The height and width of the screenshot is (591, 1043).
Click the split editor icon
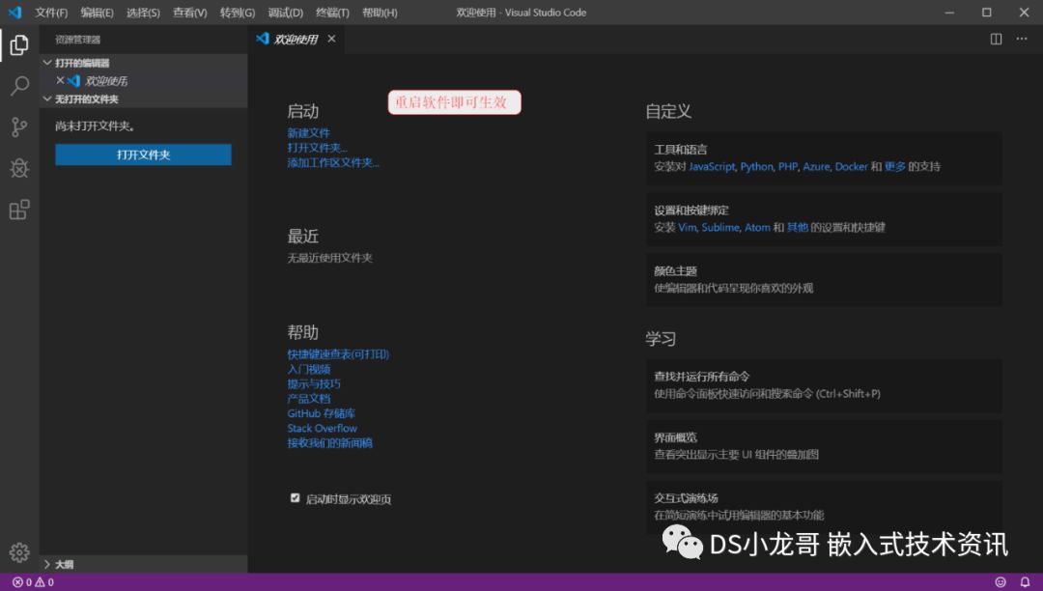pos(996,40)
